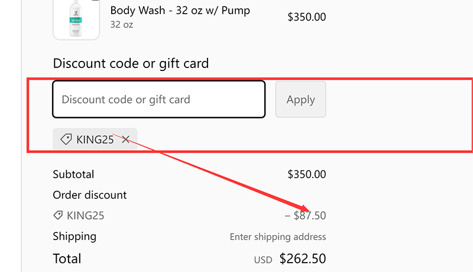
Task: Click the Subtotal label
Action: pyautogui.click(x=73, y=174)
